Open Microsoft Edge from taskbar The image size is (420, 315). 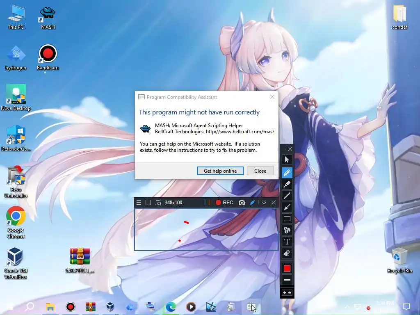coord(171,307)
